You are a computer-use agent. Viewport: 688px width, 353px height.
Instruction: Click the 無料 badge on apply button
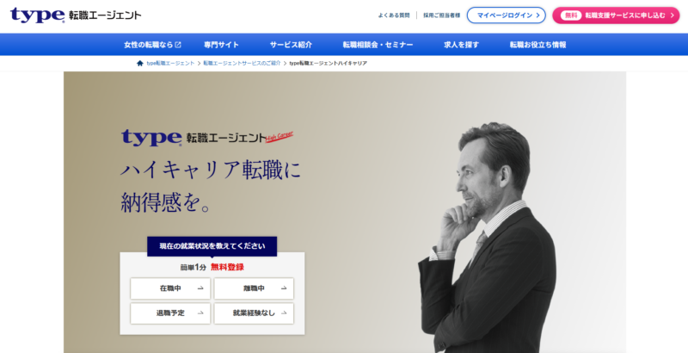point(571,15)
